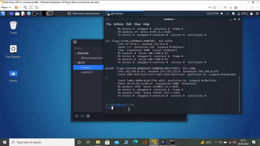Click the Windows search box

[x=42, y=142]
